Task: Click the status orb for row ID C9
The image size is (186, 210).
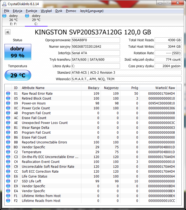Action: [x=8, y=166]
